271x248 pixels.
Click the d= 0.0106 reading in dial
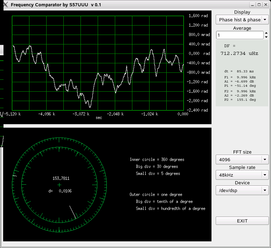pyautogui.click(x=60, y=191)
